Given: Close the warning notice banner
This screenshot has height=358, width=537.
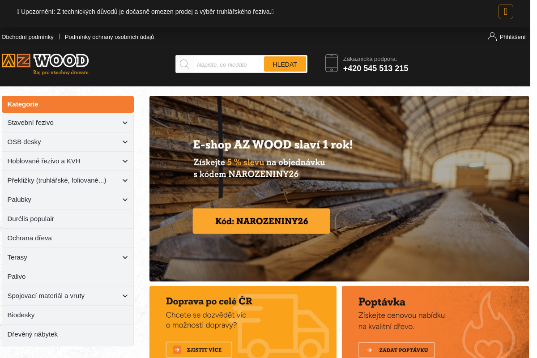Looking at the screenshot, I should (x=505, y=12).
